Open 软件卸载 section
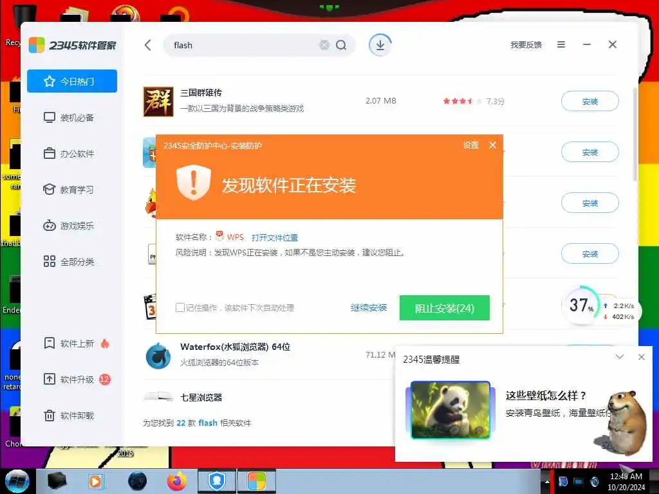 72,416
